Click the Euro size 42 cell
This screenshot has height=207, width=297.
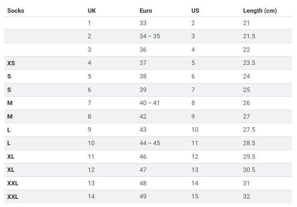[143, 117]
